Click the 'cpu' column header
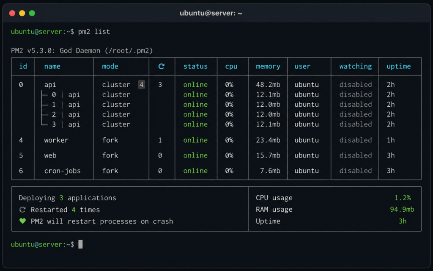433x271 pixels. click(231, 66)
